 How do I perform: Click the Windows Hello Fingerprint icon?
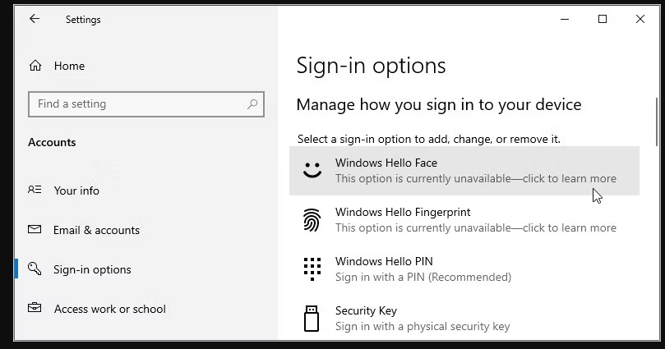312,220
